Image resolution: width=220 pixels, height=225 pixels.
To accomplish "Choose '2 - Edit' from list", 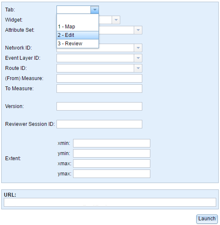I will coord(78,35).
